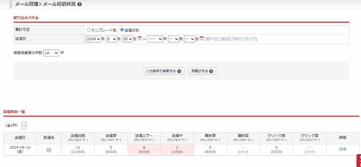Open start month dropdown showing 8

111,39
